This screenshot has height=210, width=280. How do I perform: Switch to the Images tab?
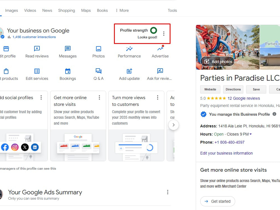[x=11, y=10]
